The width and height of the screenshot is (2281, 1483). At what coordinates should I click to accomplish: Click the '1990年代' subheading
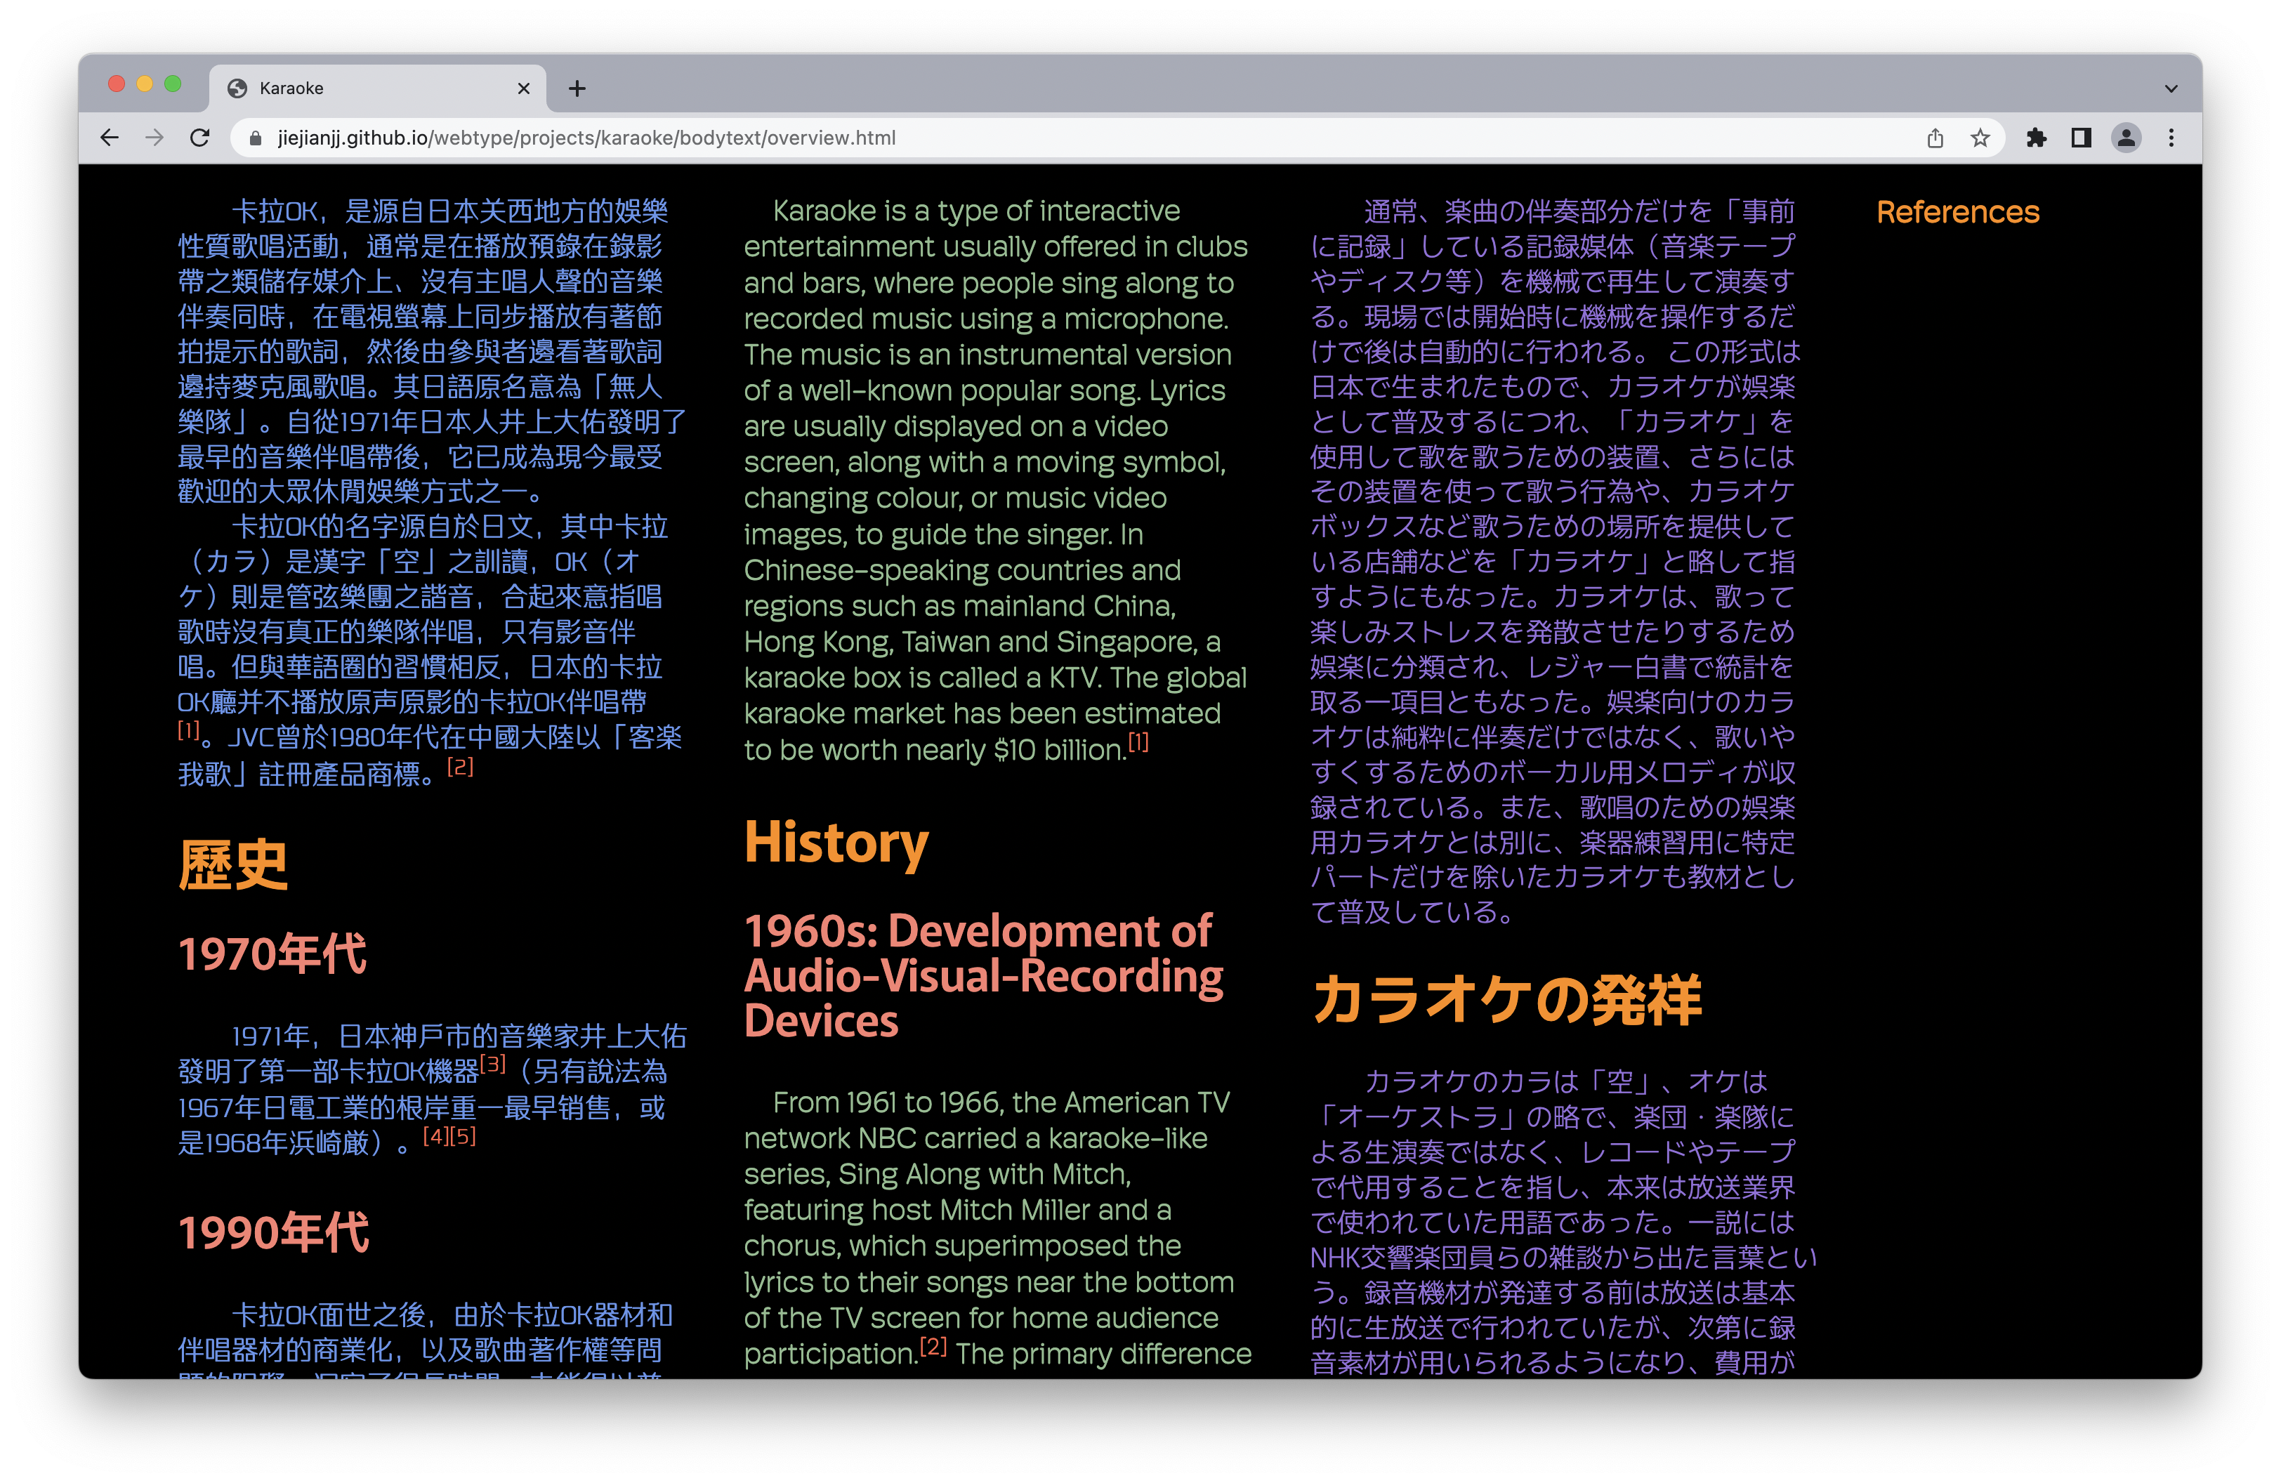[273, 1232]
